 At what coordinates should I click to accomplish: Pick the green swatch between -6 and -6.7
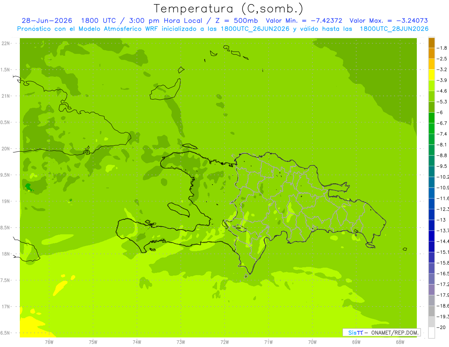pos(432,118)
